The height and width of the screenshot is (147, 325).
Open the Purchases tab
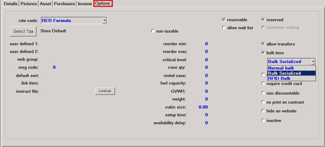(x=64, y=4)
